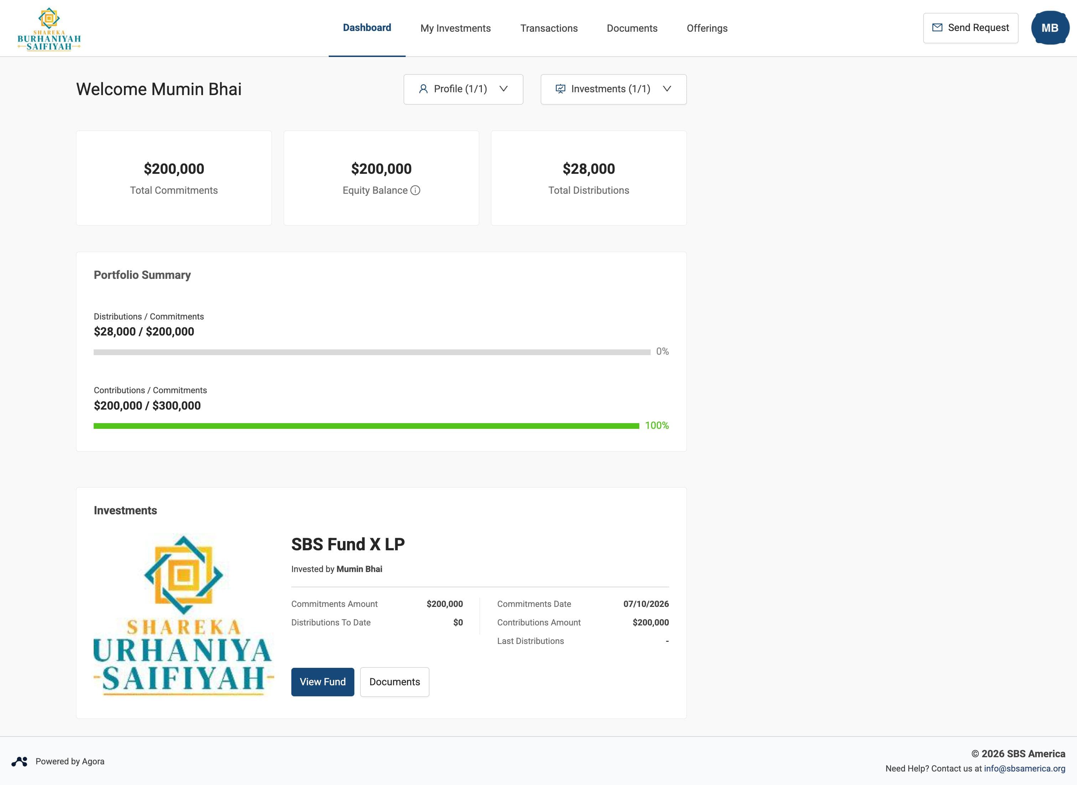Image resolution: width=1077 pixels, height=785 pixels.
Task: Click the $28,000 / $200,000 value
Action: [144, 332]
